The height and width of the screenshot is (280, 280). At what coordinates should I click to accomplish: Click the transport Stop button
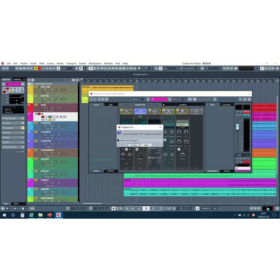(146, 208)
